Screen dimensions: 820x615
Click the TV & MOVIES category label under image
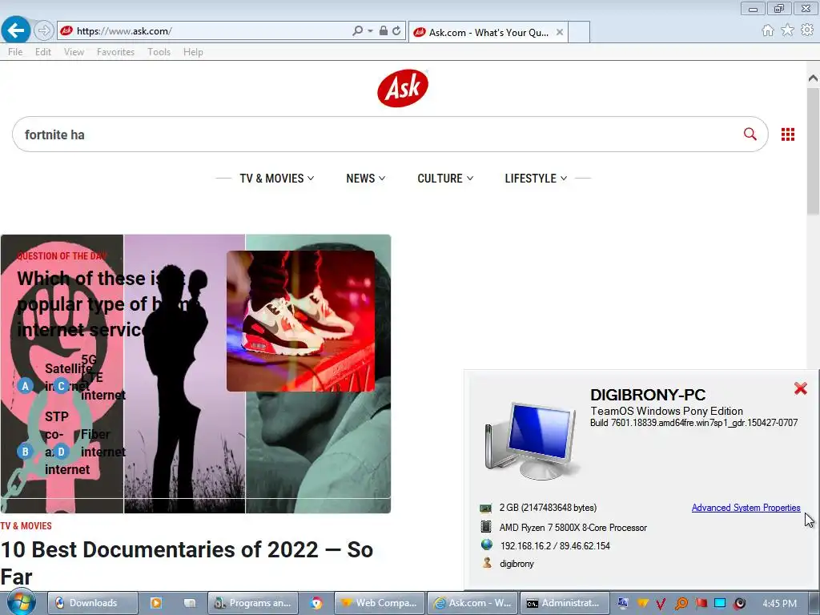tap(26, 526)
